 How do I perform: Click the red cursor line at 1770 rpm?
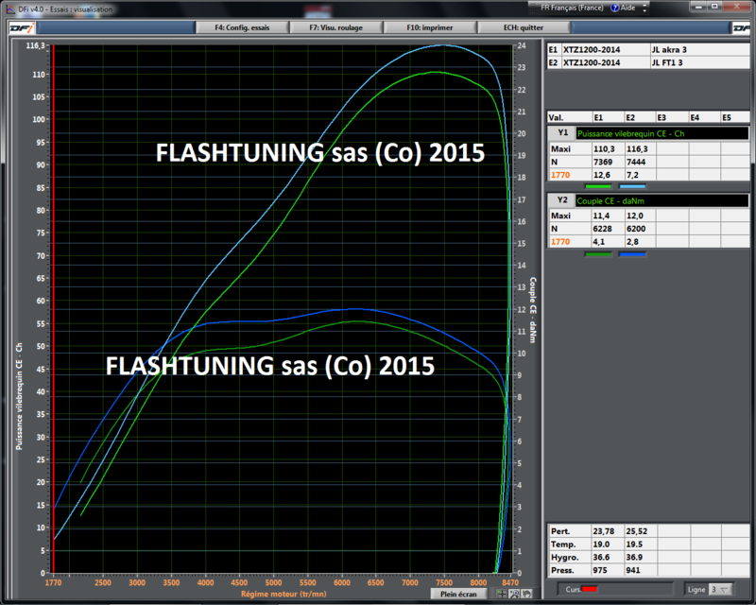click(x=54, y=309)
